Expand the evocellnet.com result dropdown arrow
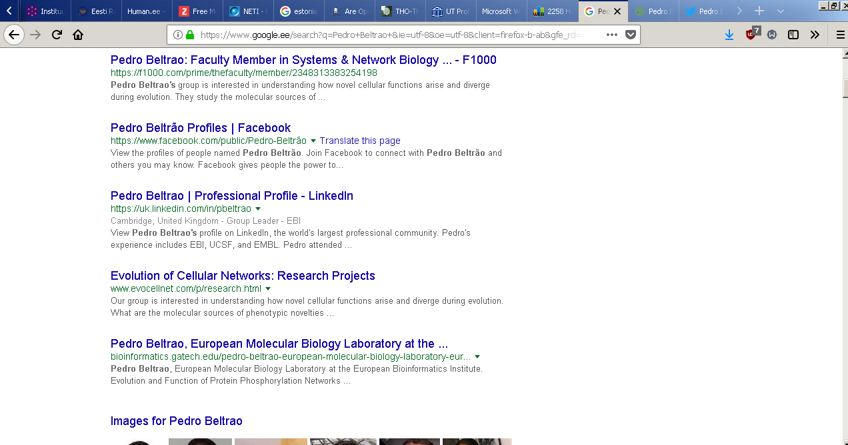This screenshot has width=848, height=445. 268,288
